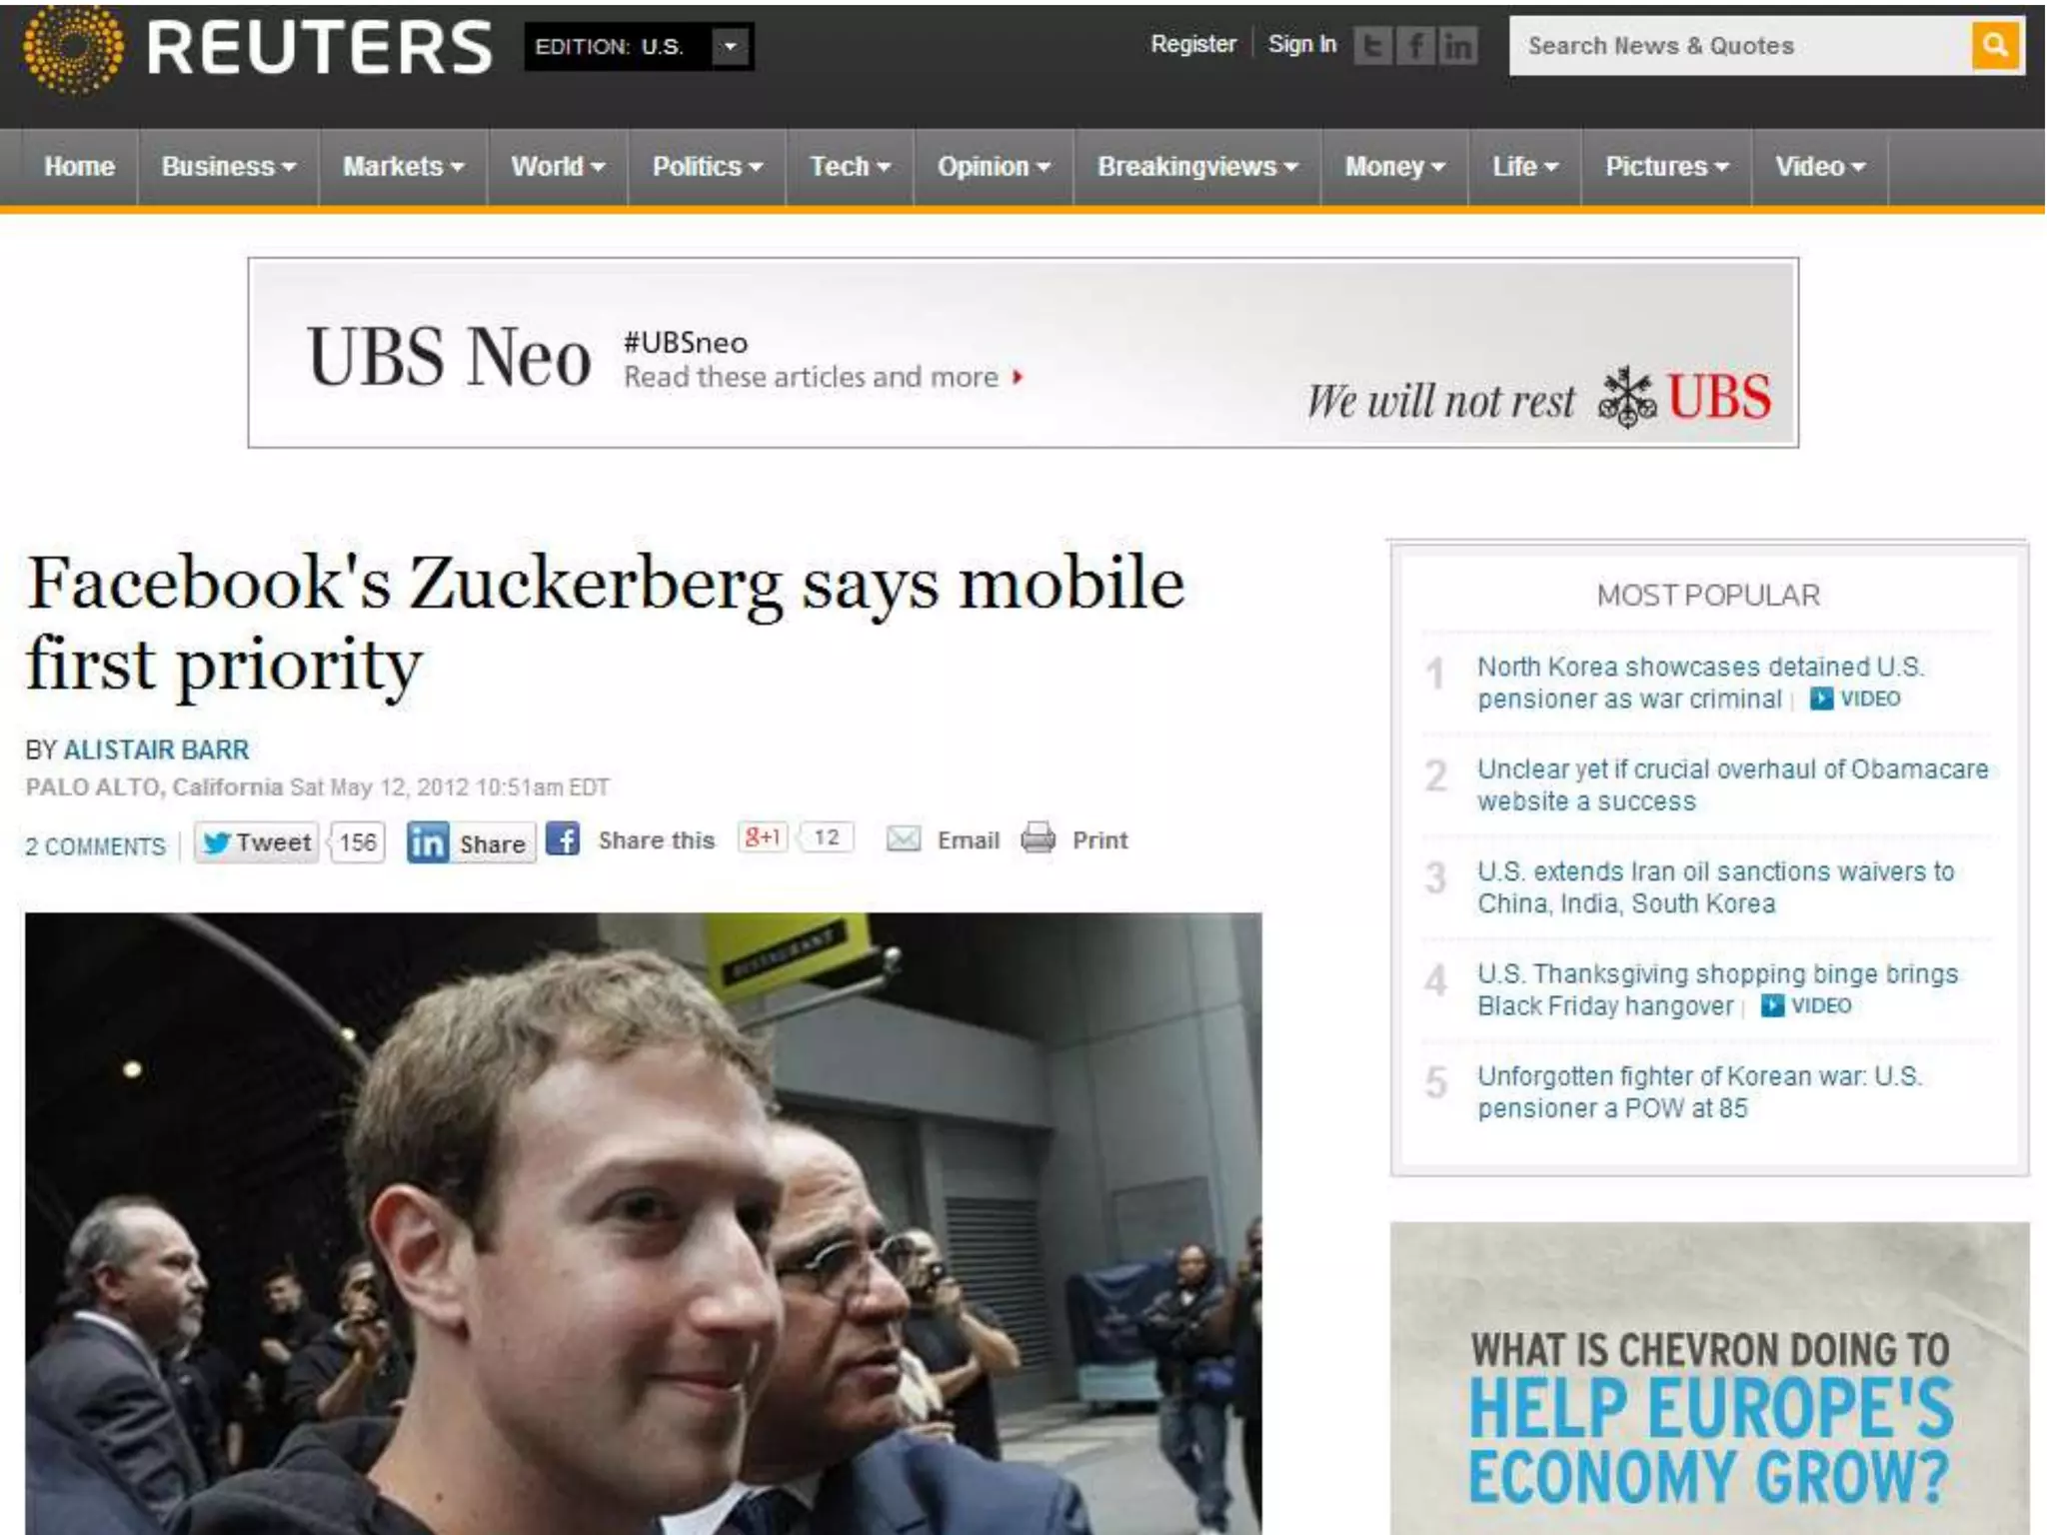The image size is (2047, 1535).
Task: Click the Print printer icon
Action: [x=1038, y=838]
